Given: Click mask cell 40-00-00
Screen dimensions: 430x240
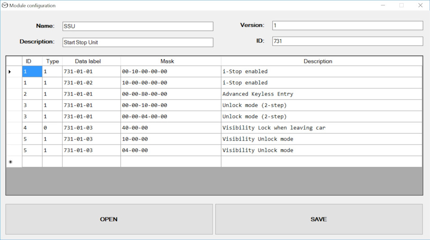Looking at the screenshot, I should pos(171,128).
